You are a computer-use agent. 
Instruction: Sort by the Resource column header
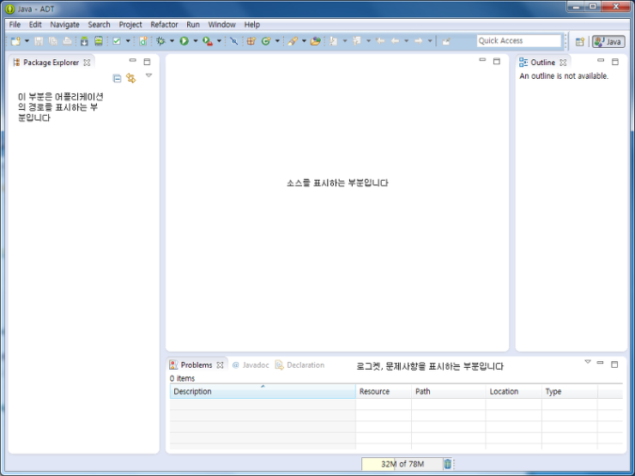pos(384,391)
